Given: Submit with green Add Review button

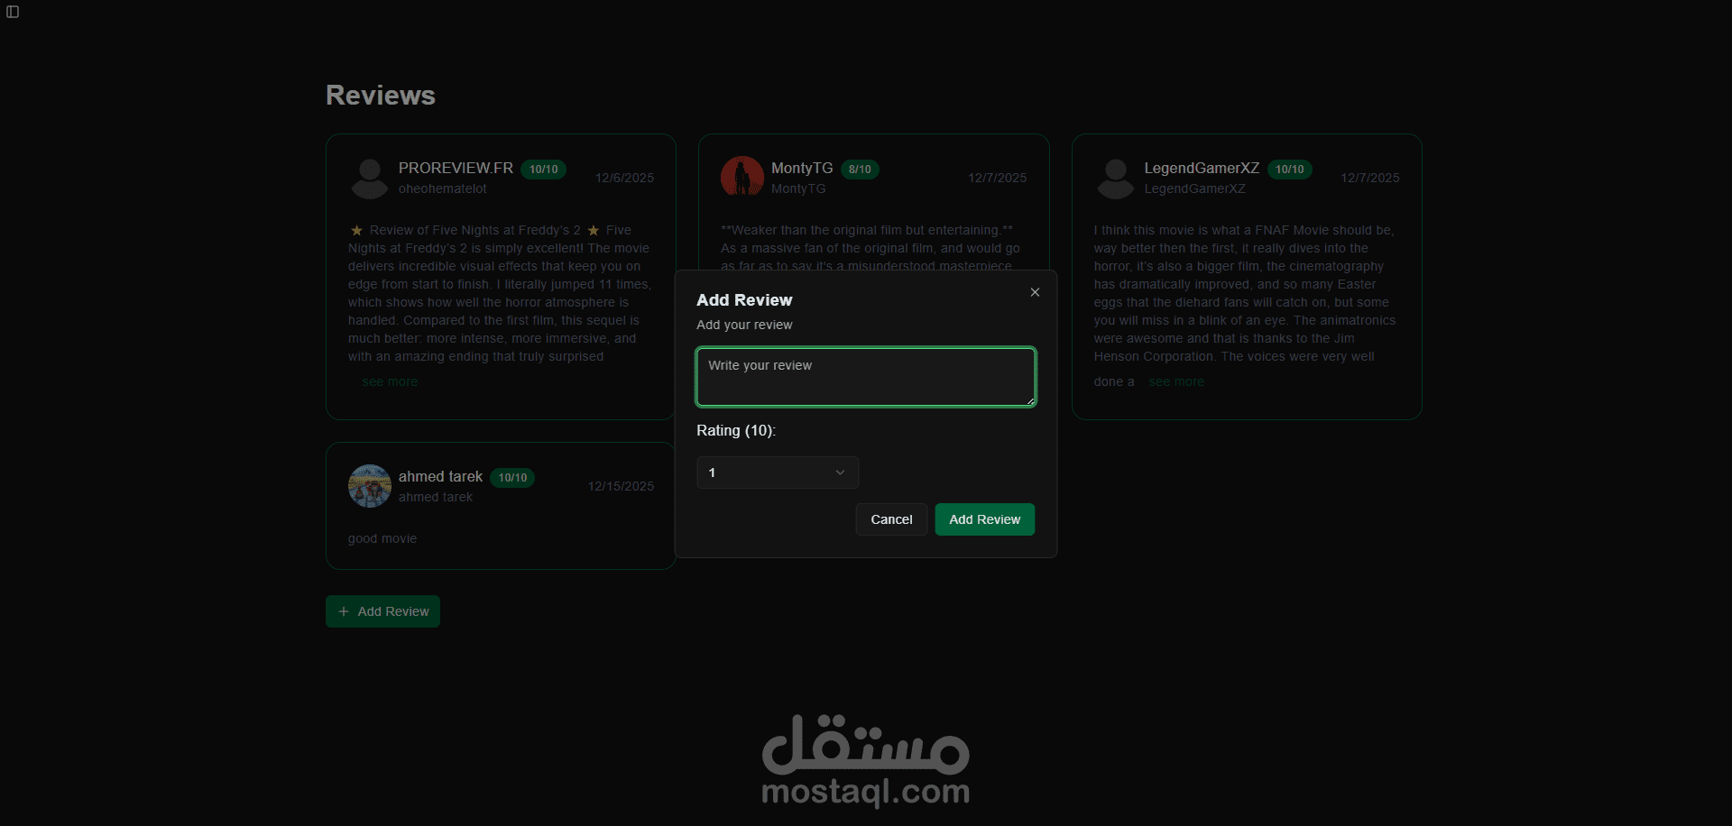Looking at the screenshot, I should click(985, 519).
